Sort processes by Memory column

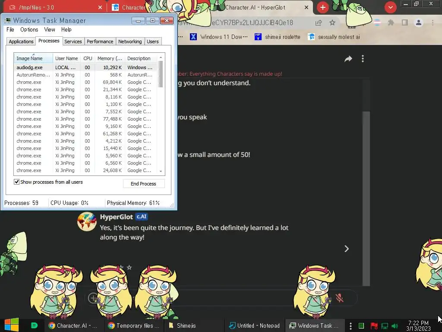tap(110, 58)
